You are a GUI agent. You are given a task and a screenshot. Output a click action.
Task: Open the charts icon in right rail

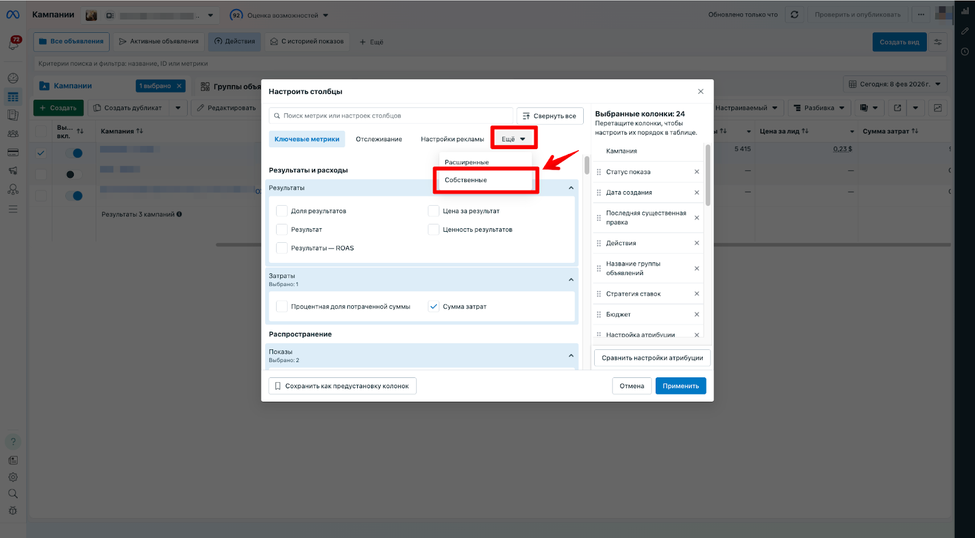[965, 11]
